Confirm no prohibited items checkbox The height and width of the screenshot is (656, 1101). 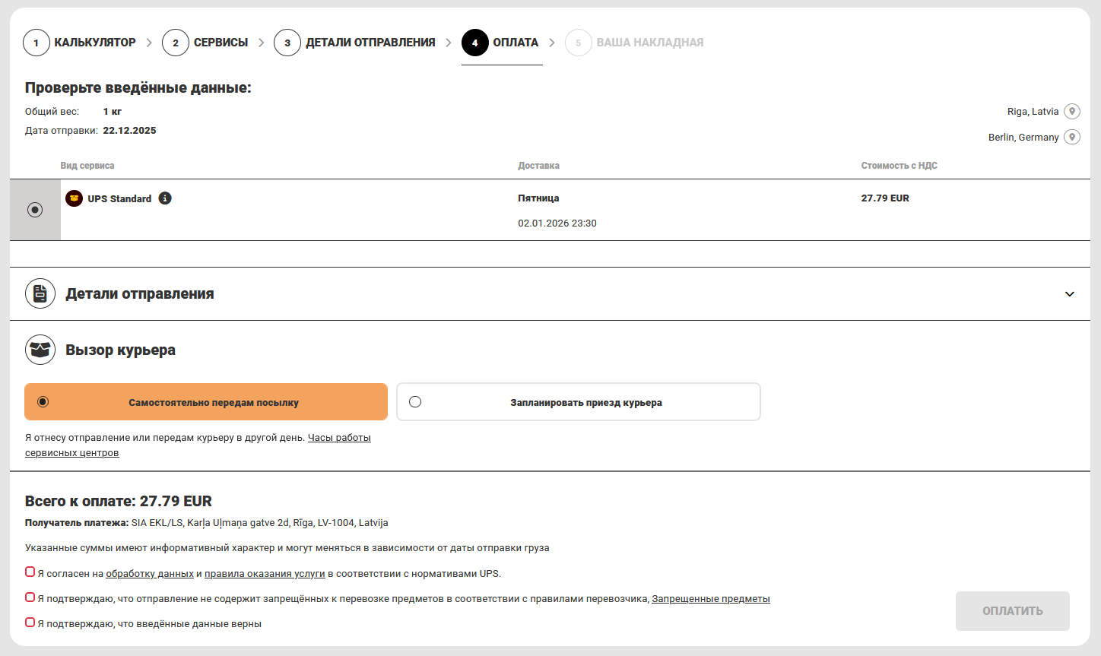tap(30, 597)
